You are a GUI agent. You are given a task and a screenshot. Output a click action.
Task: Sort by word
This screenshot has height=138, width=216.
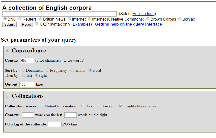pos(90,70)
